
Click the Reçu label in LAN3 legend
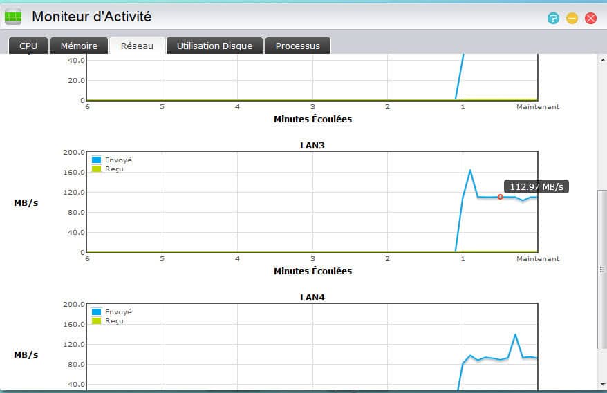point(114,169)
